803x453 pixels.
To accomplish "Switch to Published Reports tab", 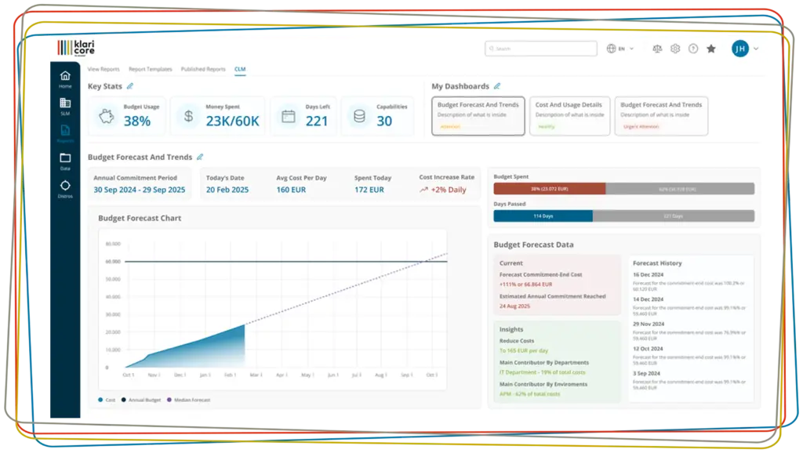I will coord(203,69).
